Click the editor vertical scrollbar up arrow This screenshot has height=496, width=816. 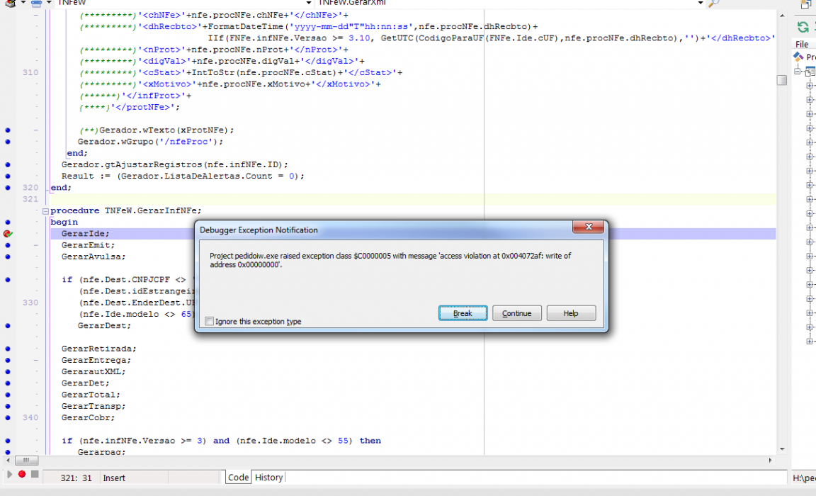coord(782,16)
